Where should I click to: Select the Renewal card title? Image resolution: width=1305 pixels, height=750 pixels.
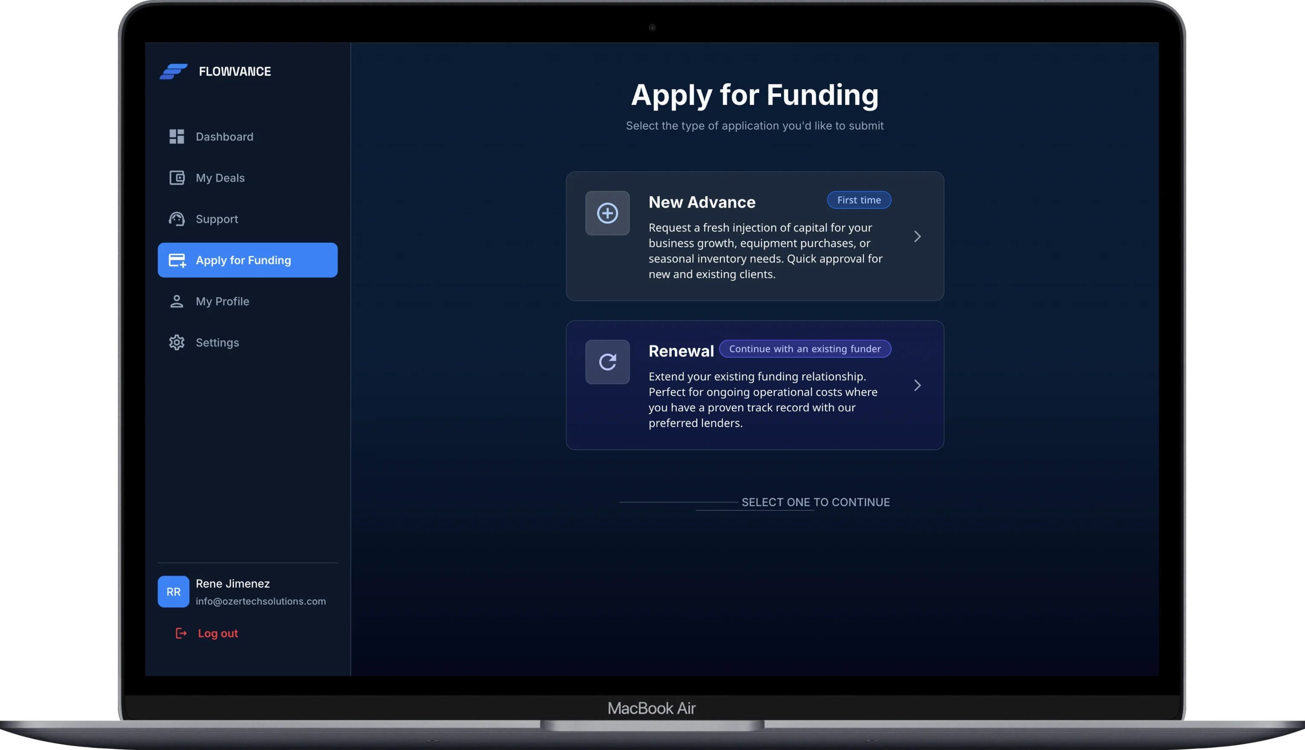(681, 351)
